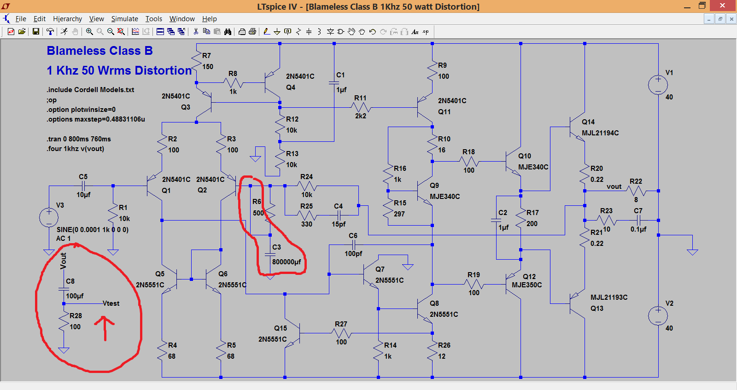Click the V1 voltage source symbol
The height and width of the screenshot is (390, 737).
click(x=658, y=85)
